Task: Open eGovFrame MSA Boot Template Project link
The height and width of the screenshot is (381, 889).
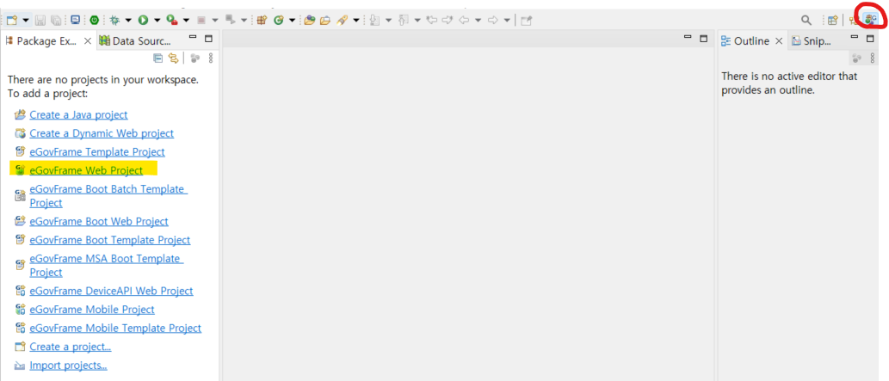Action: (108, 266)
